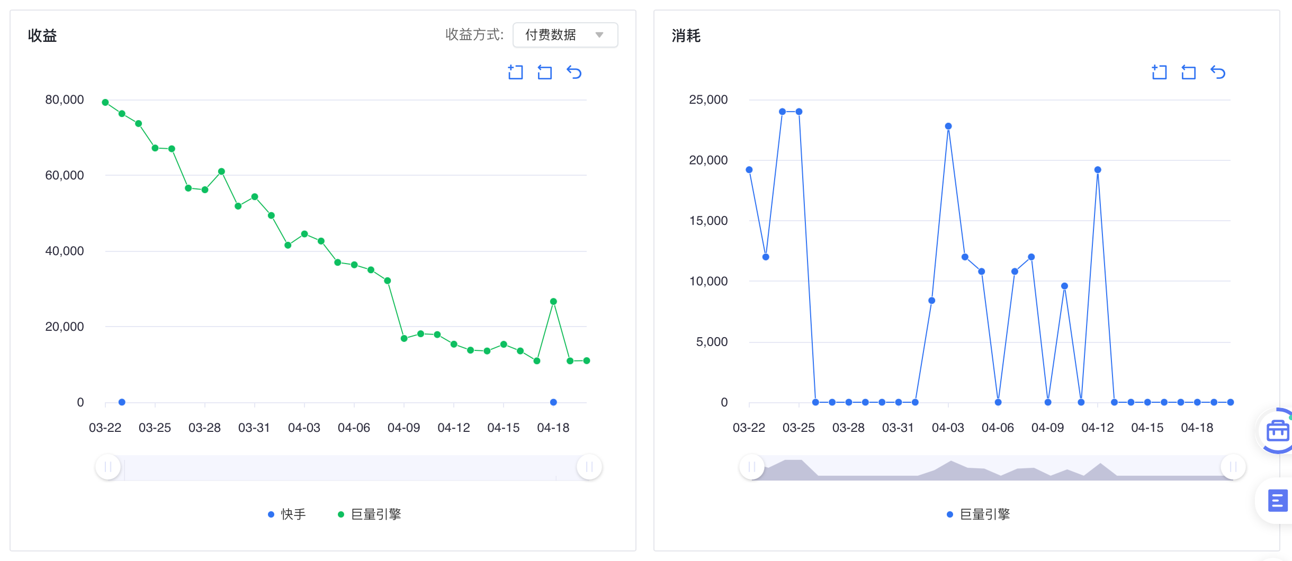Image resolution: width=1292 pixels, height=561 pixels.
Task: Click 03-31 date label in 收益 chart
Action: 255,428
